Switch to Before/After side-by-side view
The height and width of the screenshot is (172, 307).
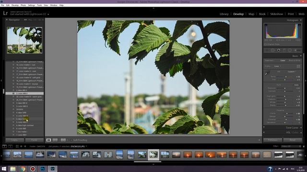(55, 140)
